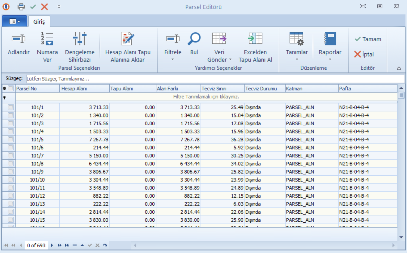Sort by Tecviz Sınırı column header
Screen dimensions: 407x253
[x=223, y=89]
